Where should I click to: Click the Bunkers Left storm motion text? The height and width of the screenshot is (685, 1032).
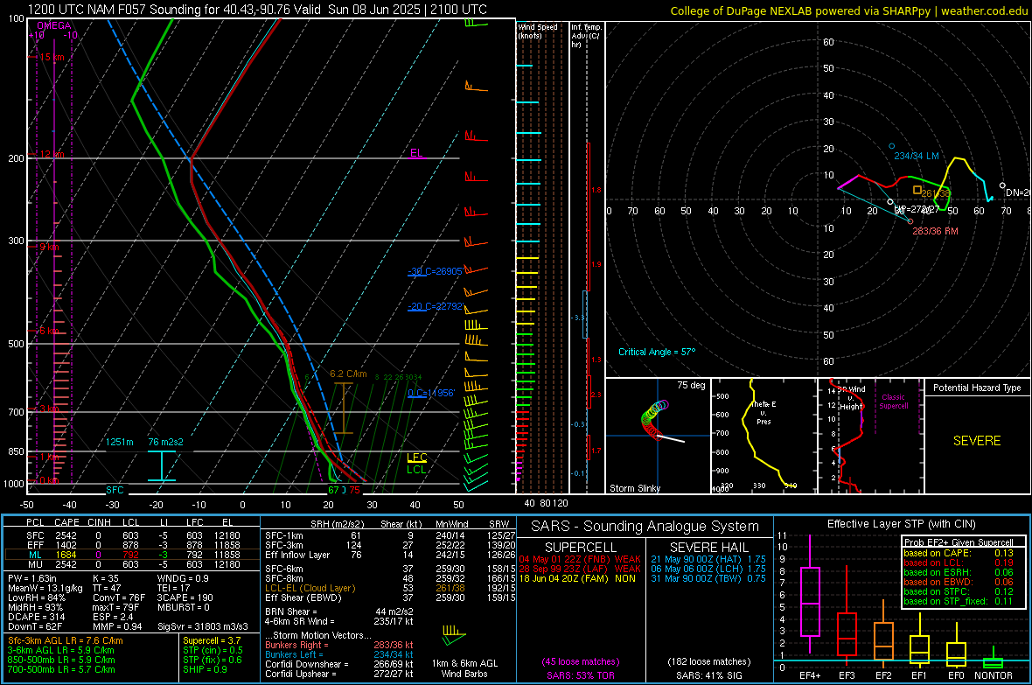point(339,654)
